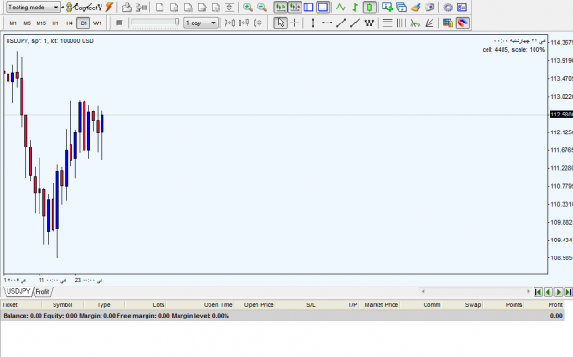Switch timeframe to H4
The width and height of the screenshot is (573, 357).
click(70, 23)
